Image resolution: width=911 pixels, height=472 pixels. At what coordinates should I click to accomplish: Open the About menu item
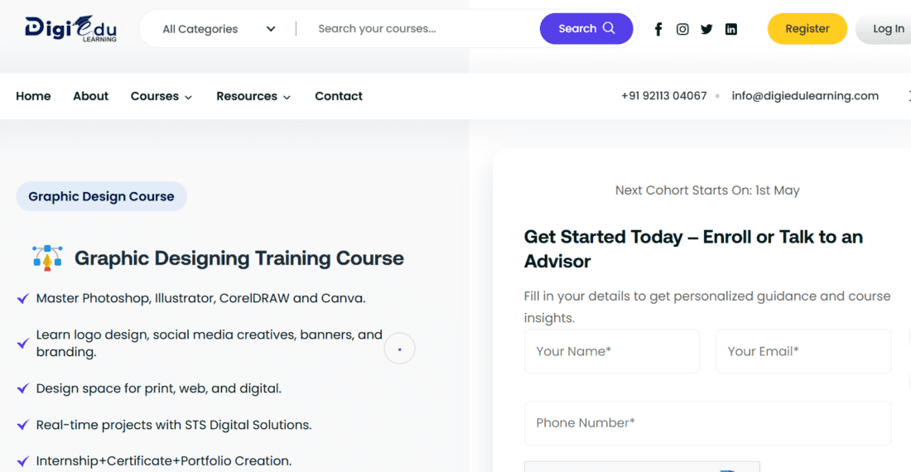[90, 96]
